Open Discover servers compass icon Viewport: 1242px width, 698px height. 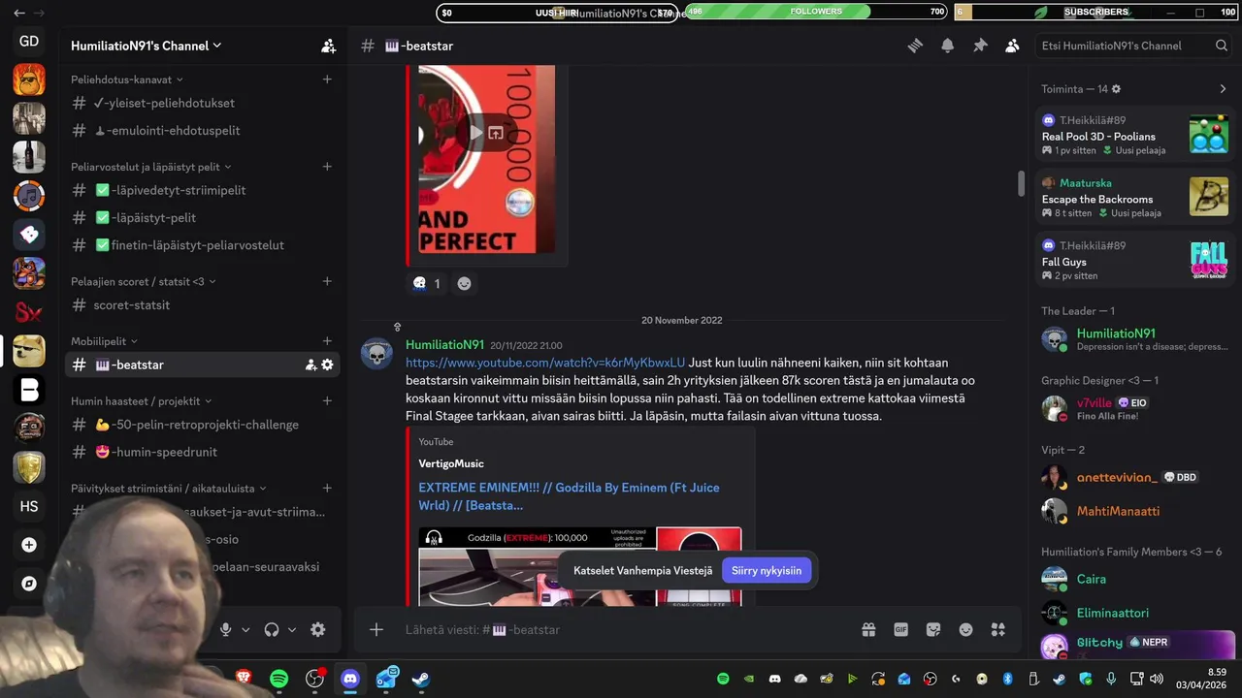coord(29,584)
